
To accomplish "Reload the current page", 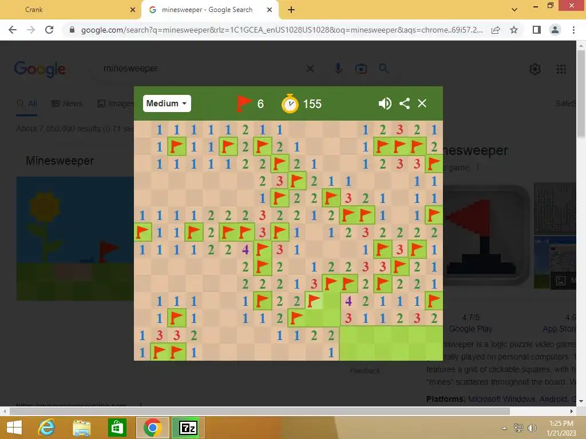I will (x=49, y=30).
